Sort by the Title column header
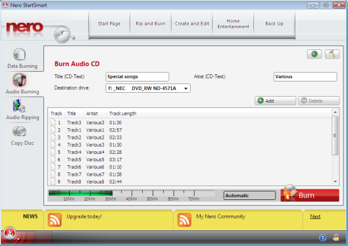 (x=74, y=114)
